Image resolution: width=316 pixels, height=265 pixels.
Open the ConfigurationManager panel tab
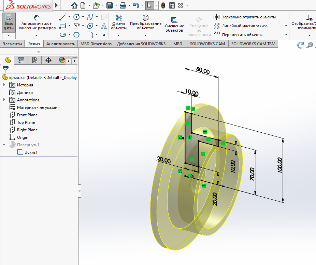pos(35,60)
